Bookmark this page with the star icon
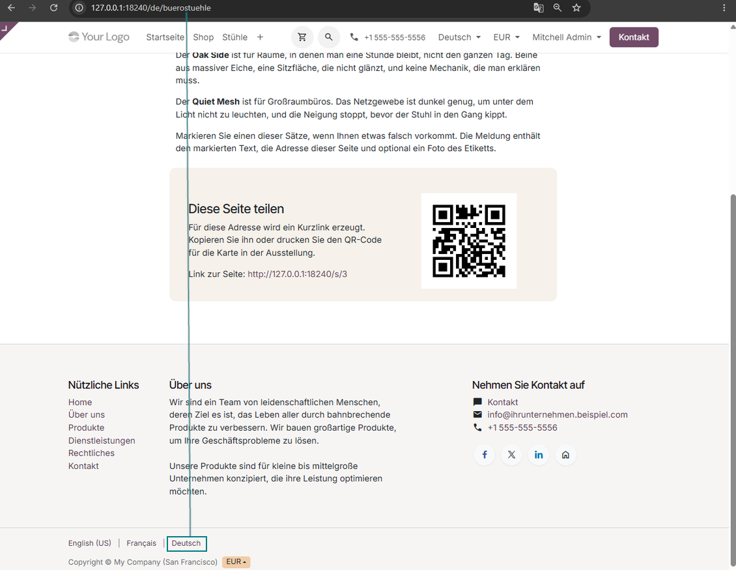Image resolution: width=736 pixels, height=570 pixels. coord(576,8)
